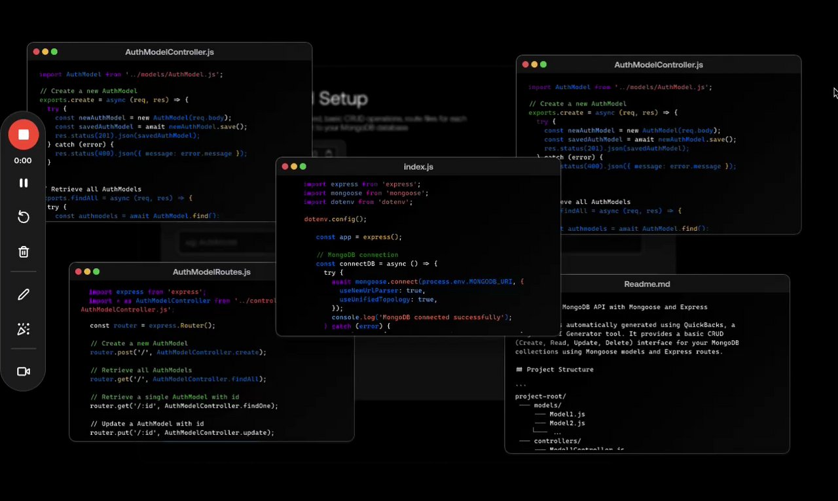Click "MongoDB API with Mongoose and Express" heading
Image resolution: width=838 pixels, height=501 pixels.
[x=635, y=307]
